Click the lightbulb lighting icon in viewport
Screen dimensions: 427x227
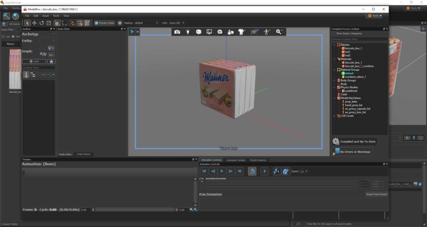tap(188, 32)
